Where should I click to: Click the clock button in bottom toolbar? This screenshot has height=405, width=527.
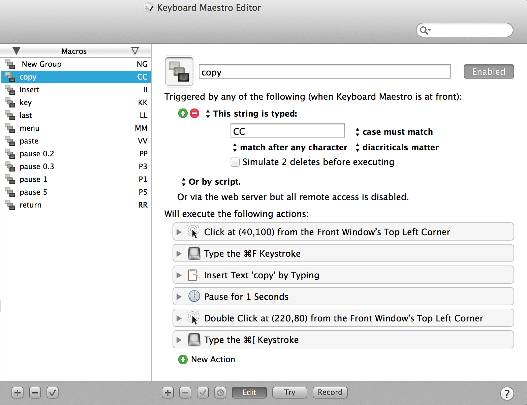(x=220, y=393)
